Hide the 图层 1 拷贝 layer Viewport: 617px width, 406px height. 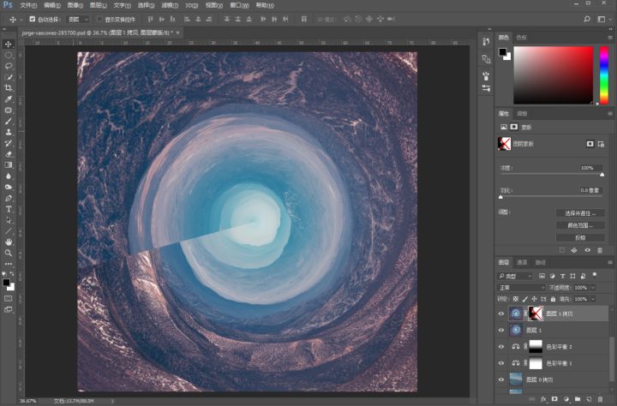[502, 313]
